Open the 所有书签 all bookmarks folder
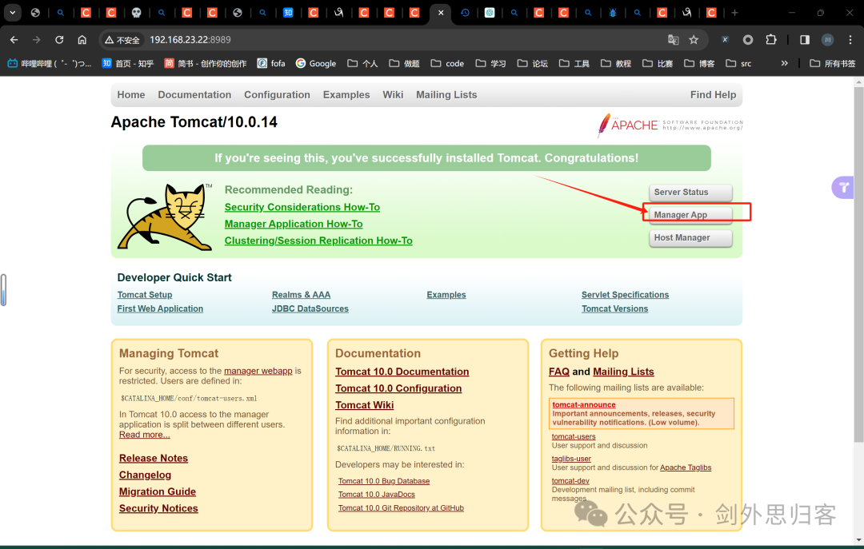 833,63
